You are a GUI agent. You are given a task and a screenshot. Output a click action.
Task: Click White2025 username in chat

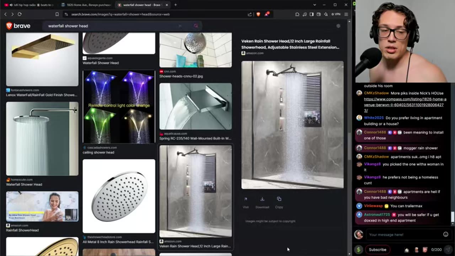click(373, 118)
